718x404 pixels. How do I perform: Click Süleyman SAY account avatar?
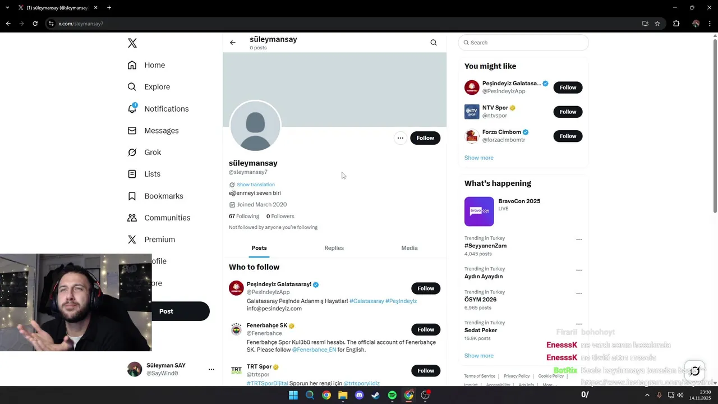pyautogui.click(x=135, y=369)
